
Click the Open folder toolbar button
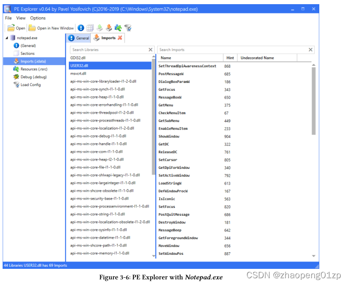click(16, 28)
